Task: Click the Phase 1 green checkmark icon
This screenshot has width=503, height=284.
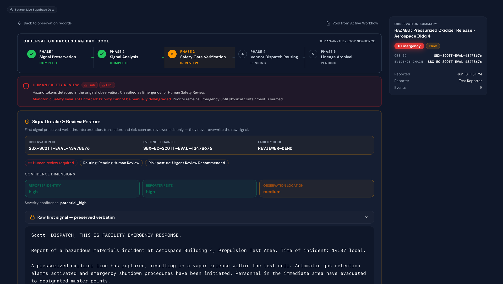Action: 31,54
